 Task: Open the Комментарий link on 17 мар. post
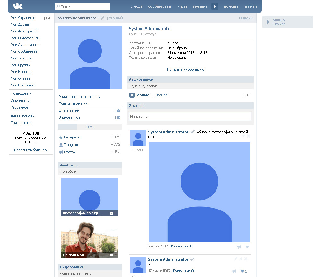[x=183, y=271]
